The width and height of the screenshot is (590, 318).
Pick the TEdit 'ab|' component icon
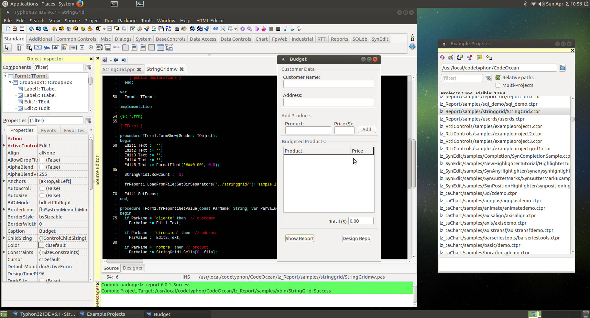pos(55,48)
